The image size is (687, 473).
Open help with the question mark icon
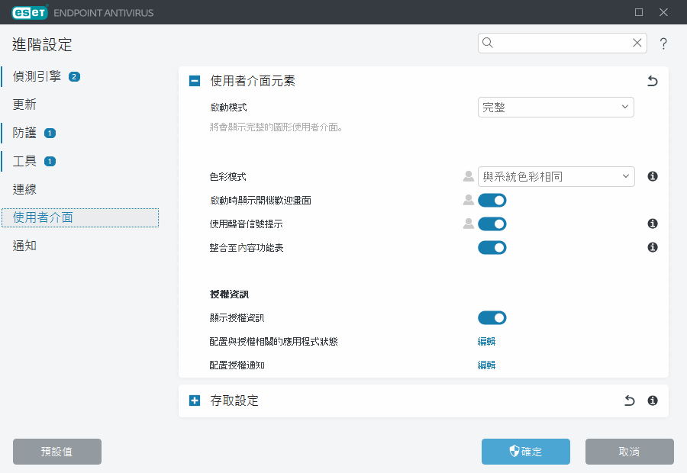pyautogui.click(x=663, y=43)
